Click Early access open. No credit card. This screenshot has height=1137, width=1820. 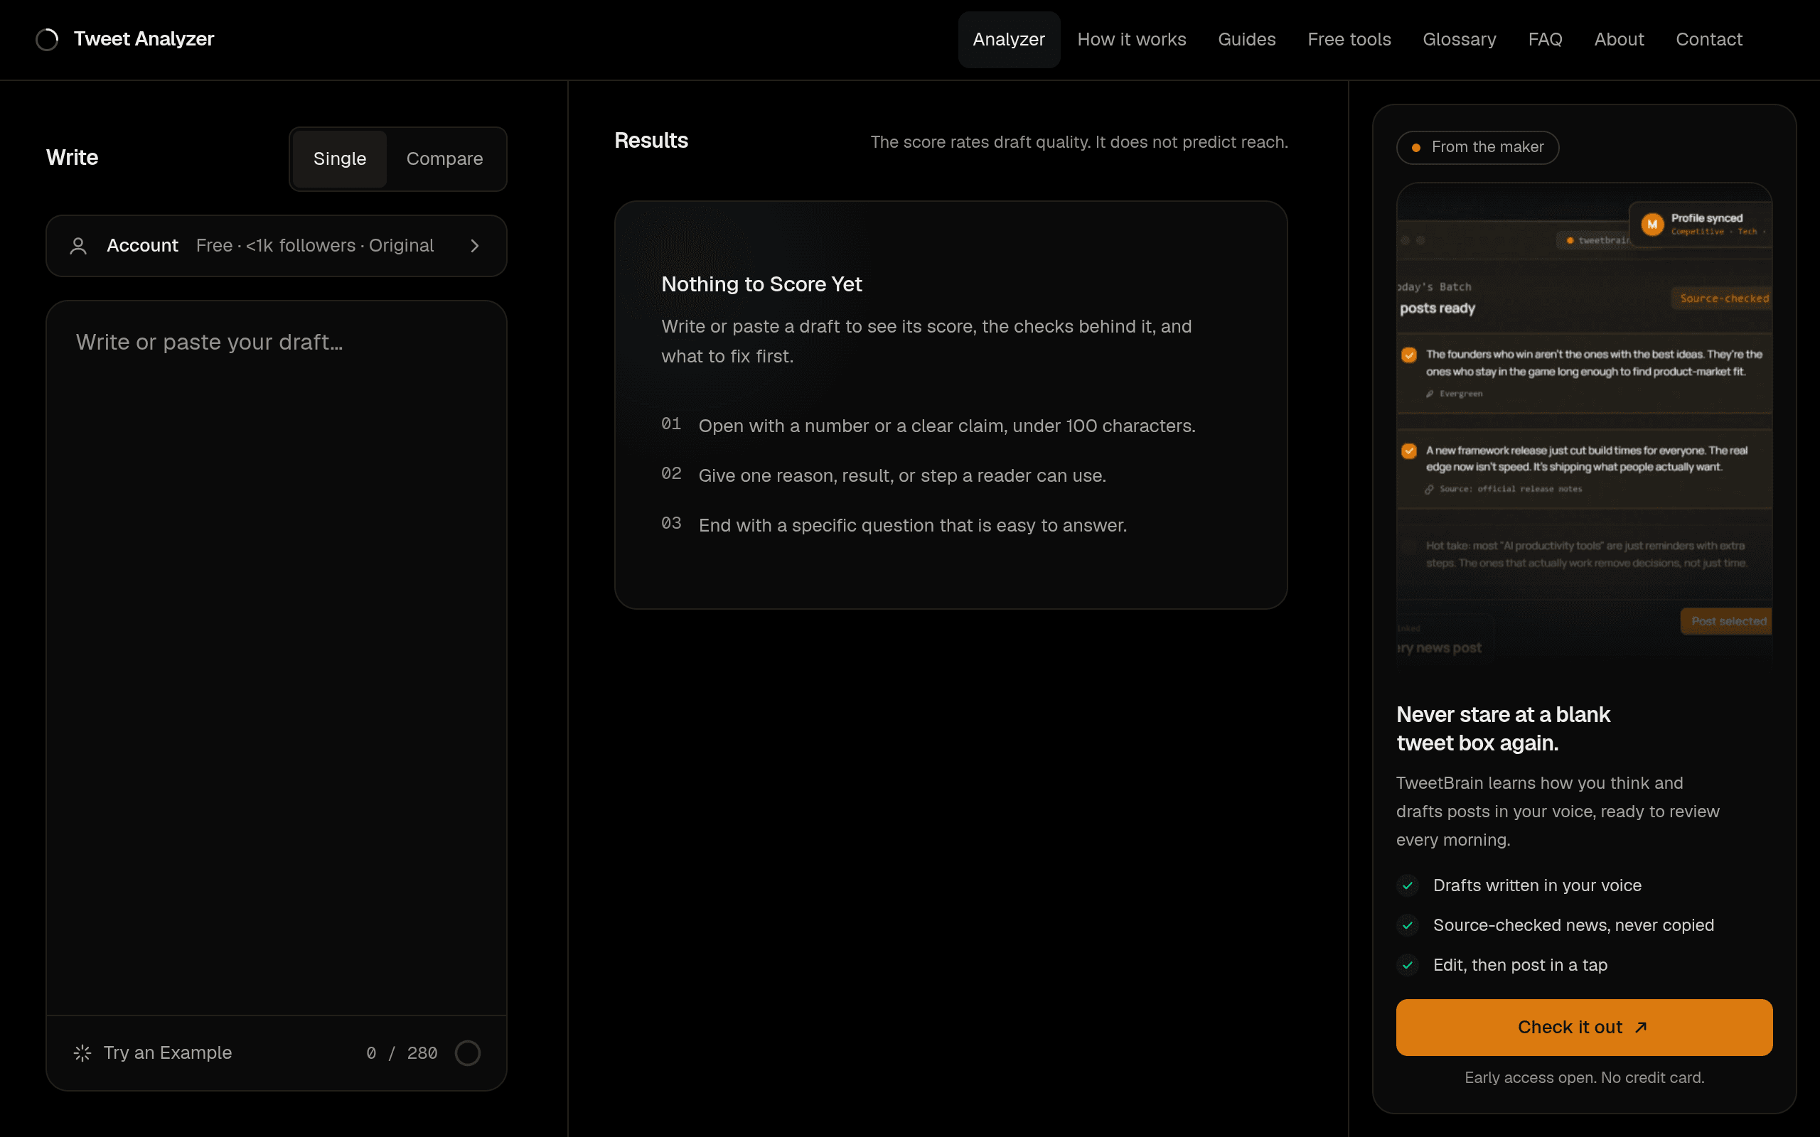[x=1584, y=1077]
